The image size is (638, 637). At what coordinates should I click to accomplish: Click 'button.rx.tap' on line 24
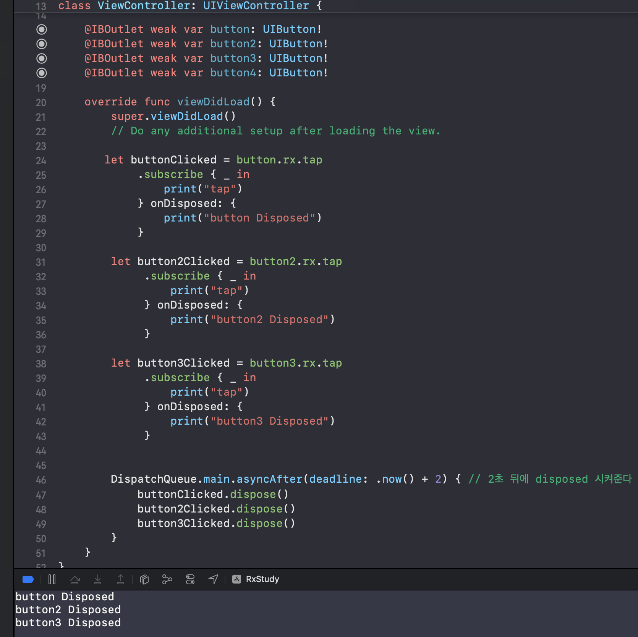[279, 160]
